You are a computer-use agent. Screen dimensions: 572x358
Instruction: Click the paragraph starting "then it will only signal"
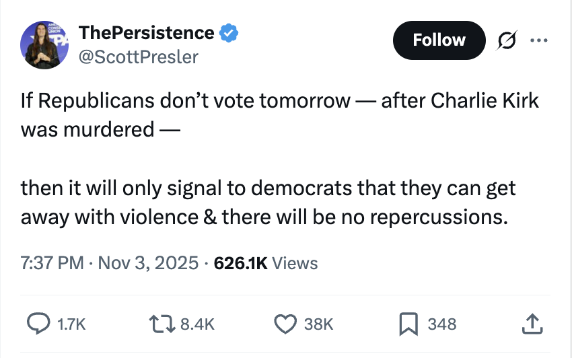pos(268,202)
